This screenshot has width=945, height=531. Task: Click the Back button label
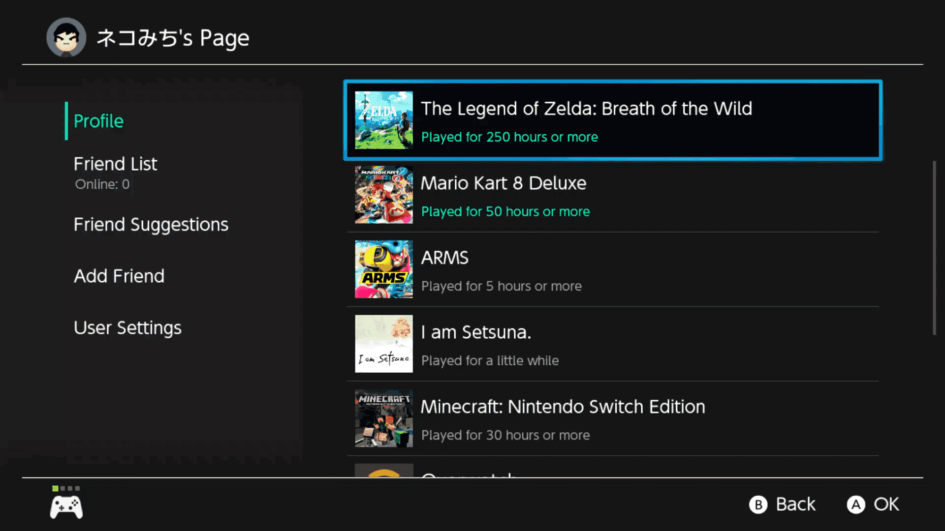[795, 504]
